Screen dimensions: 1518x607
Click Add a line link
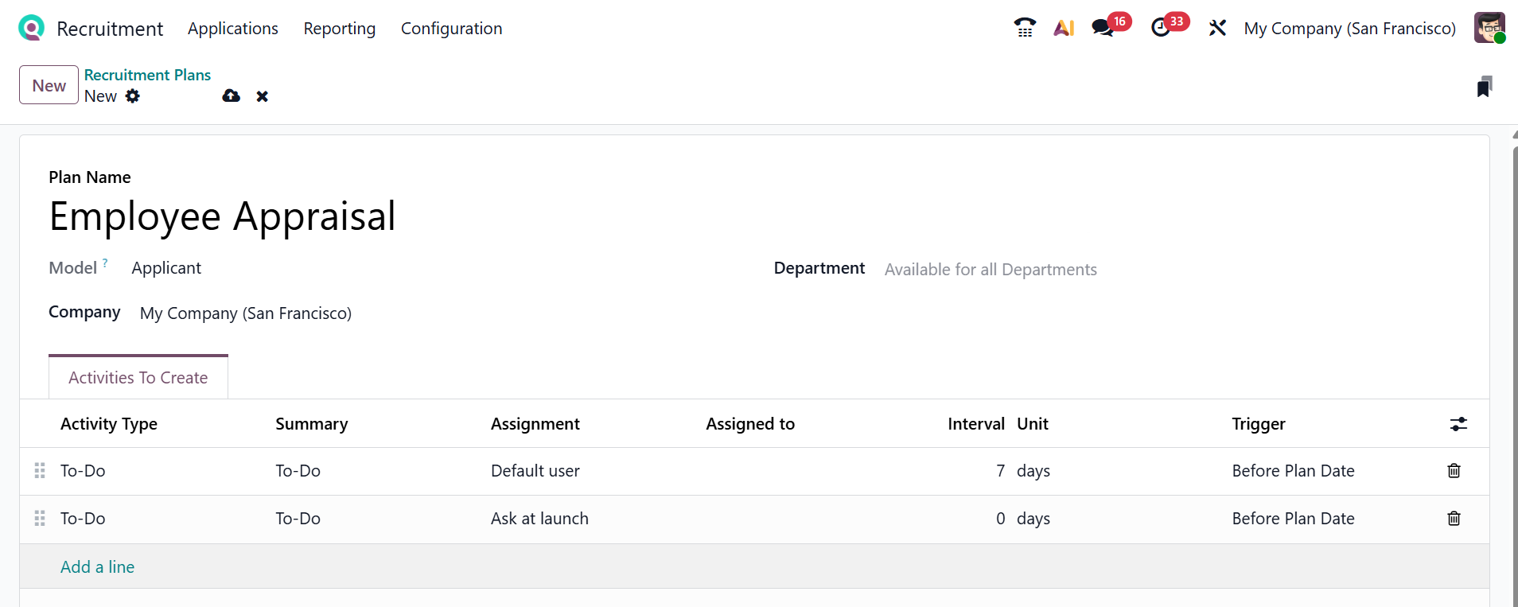(x=97, y=567)
